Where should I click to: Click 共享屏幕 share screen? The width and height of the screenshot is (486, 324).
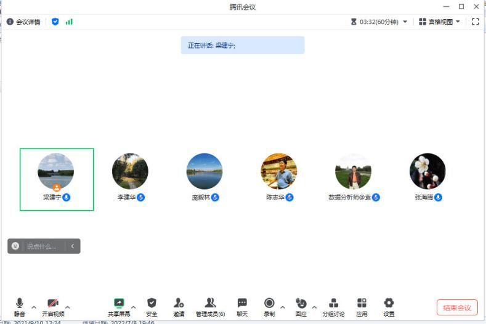click(x=119, y=303)
